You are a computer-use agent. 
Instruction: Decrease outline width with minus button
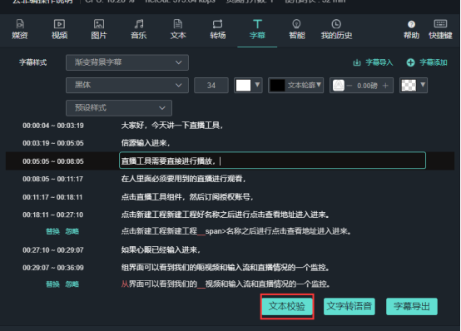pyautogui.click(x=349, y=86)
